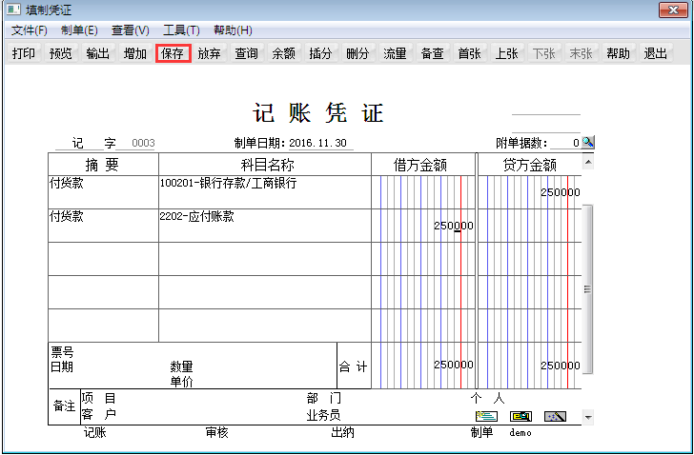This screenshot has height=455, width=694.
Task: Click the scroll-down arrow at bottom right
Action: [588, 417]
